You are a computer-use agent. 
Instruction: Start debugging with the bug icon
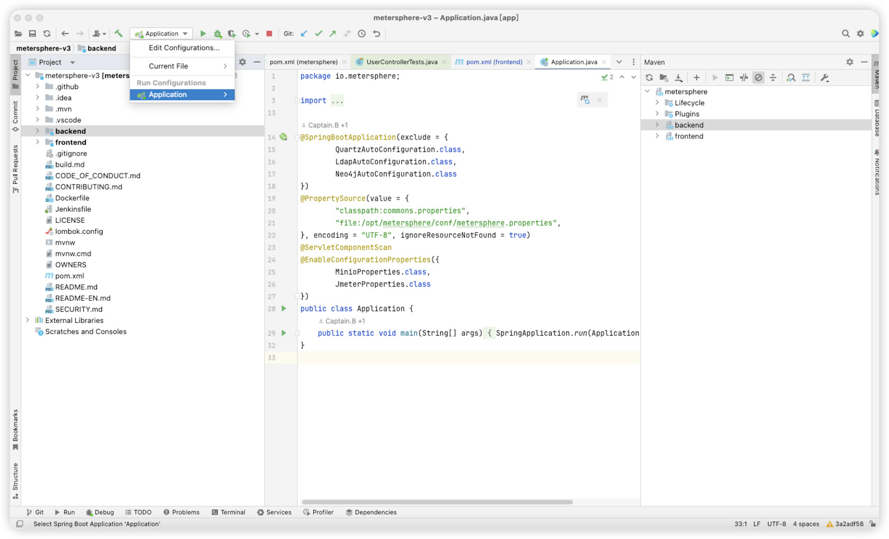[217, 33]
